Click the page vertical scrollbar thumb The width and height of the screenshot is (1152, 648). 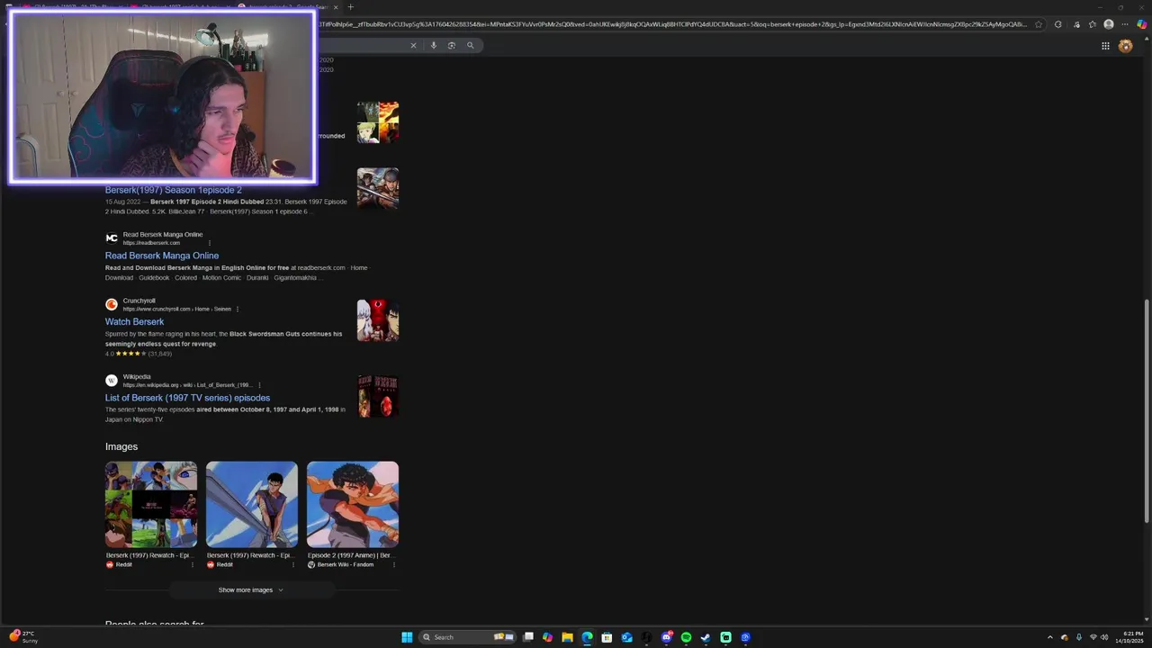point(1147,411)
